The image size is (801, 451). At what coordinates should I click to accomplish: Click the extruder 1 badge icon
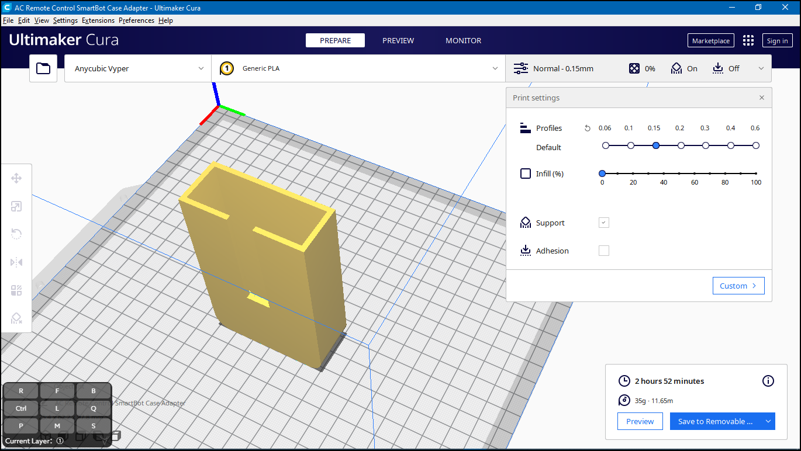click(227, 68)
